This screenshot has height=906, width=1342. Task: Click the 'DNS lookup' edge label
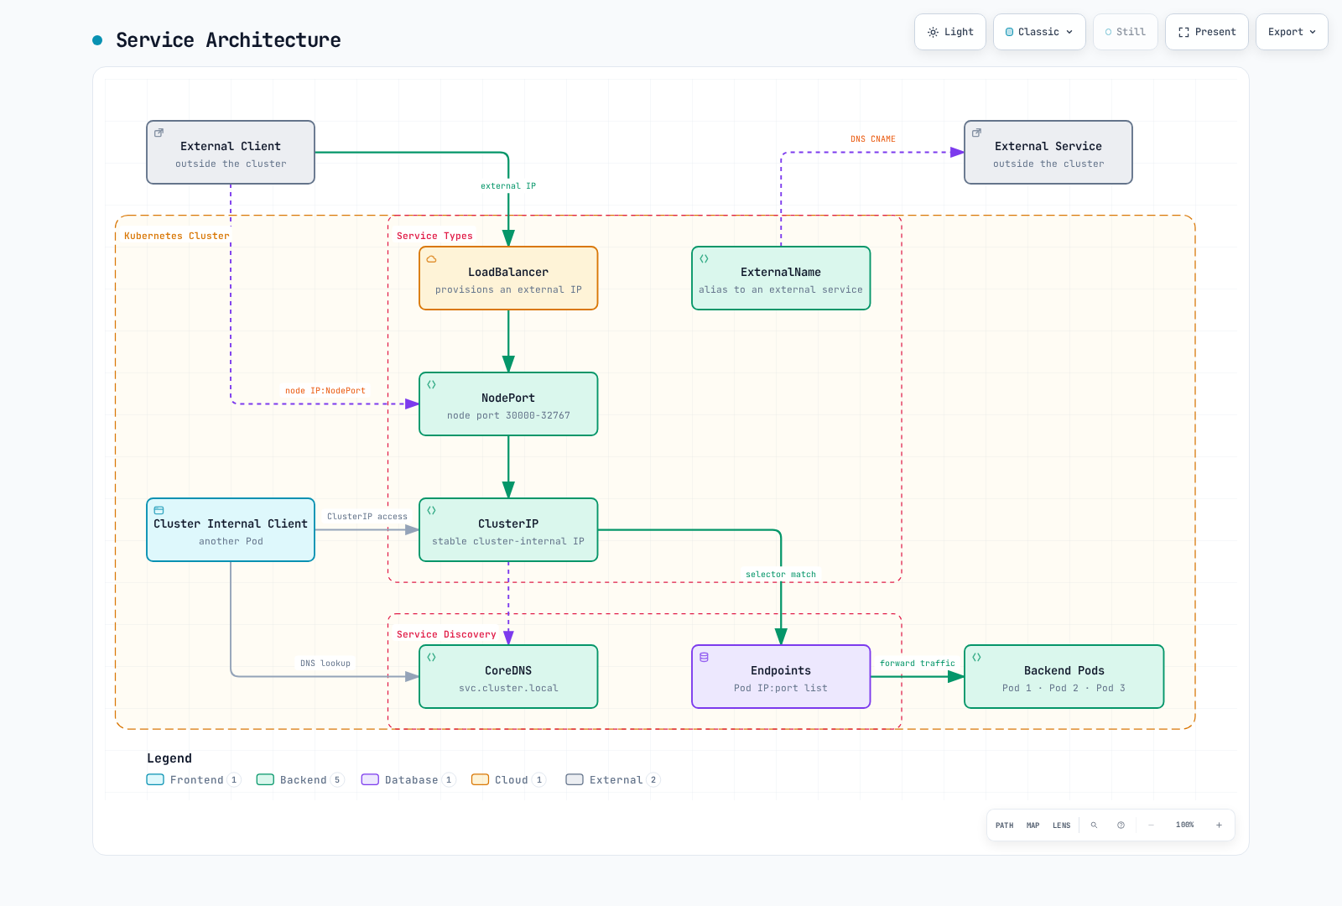[x=325, y=664]
